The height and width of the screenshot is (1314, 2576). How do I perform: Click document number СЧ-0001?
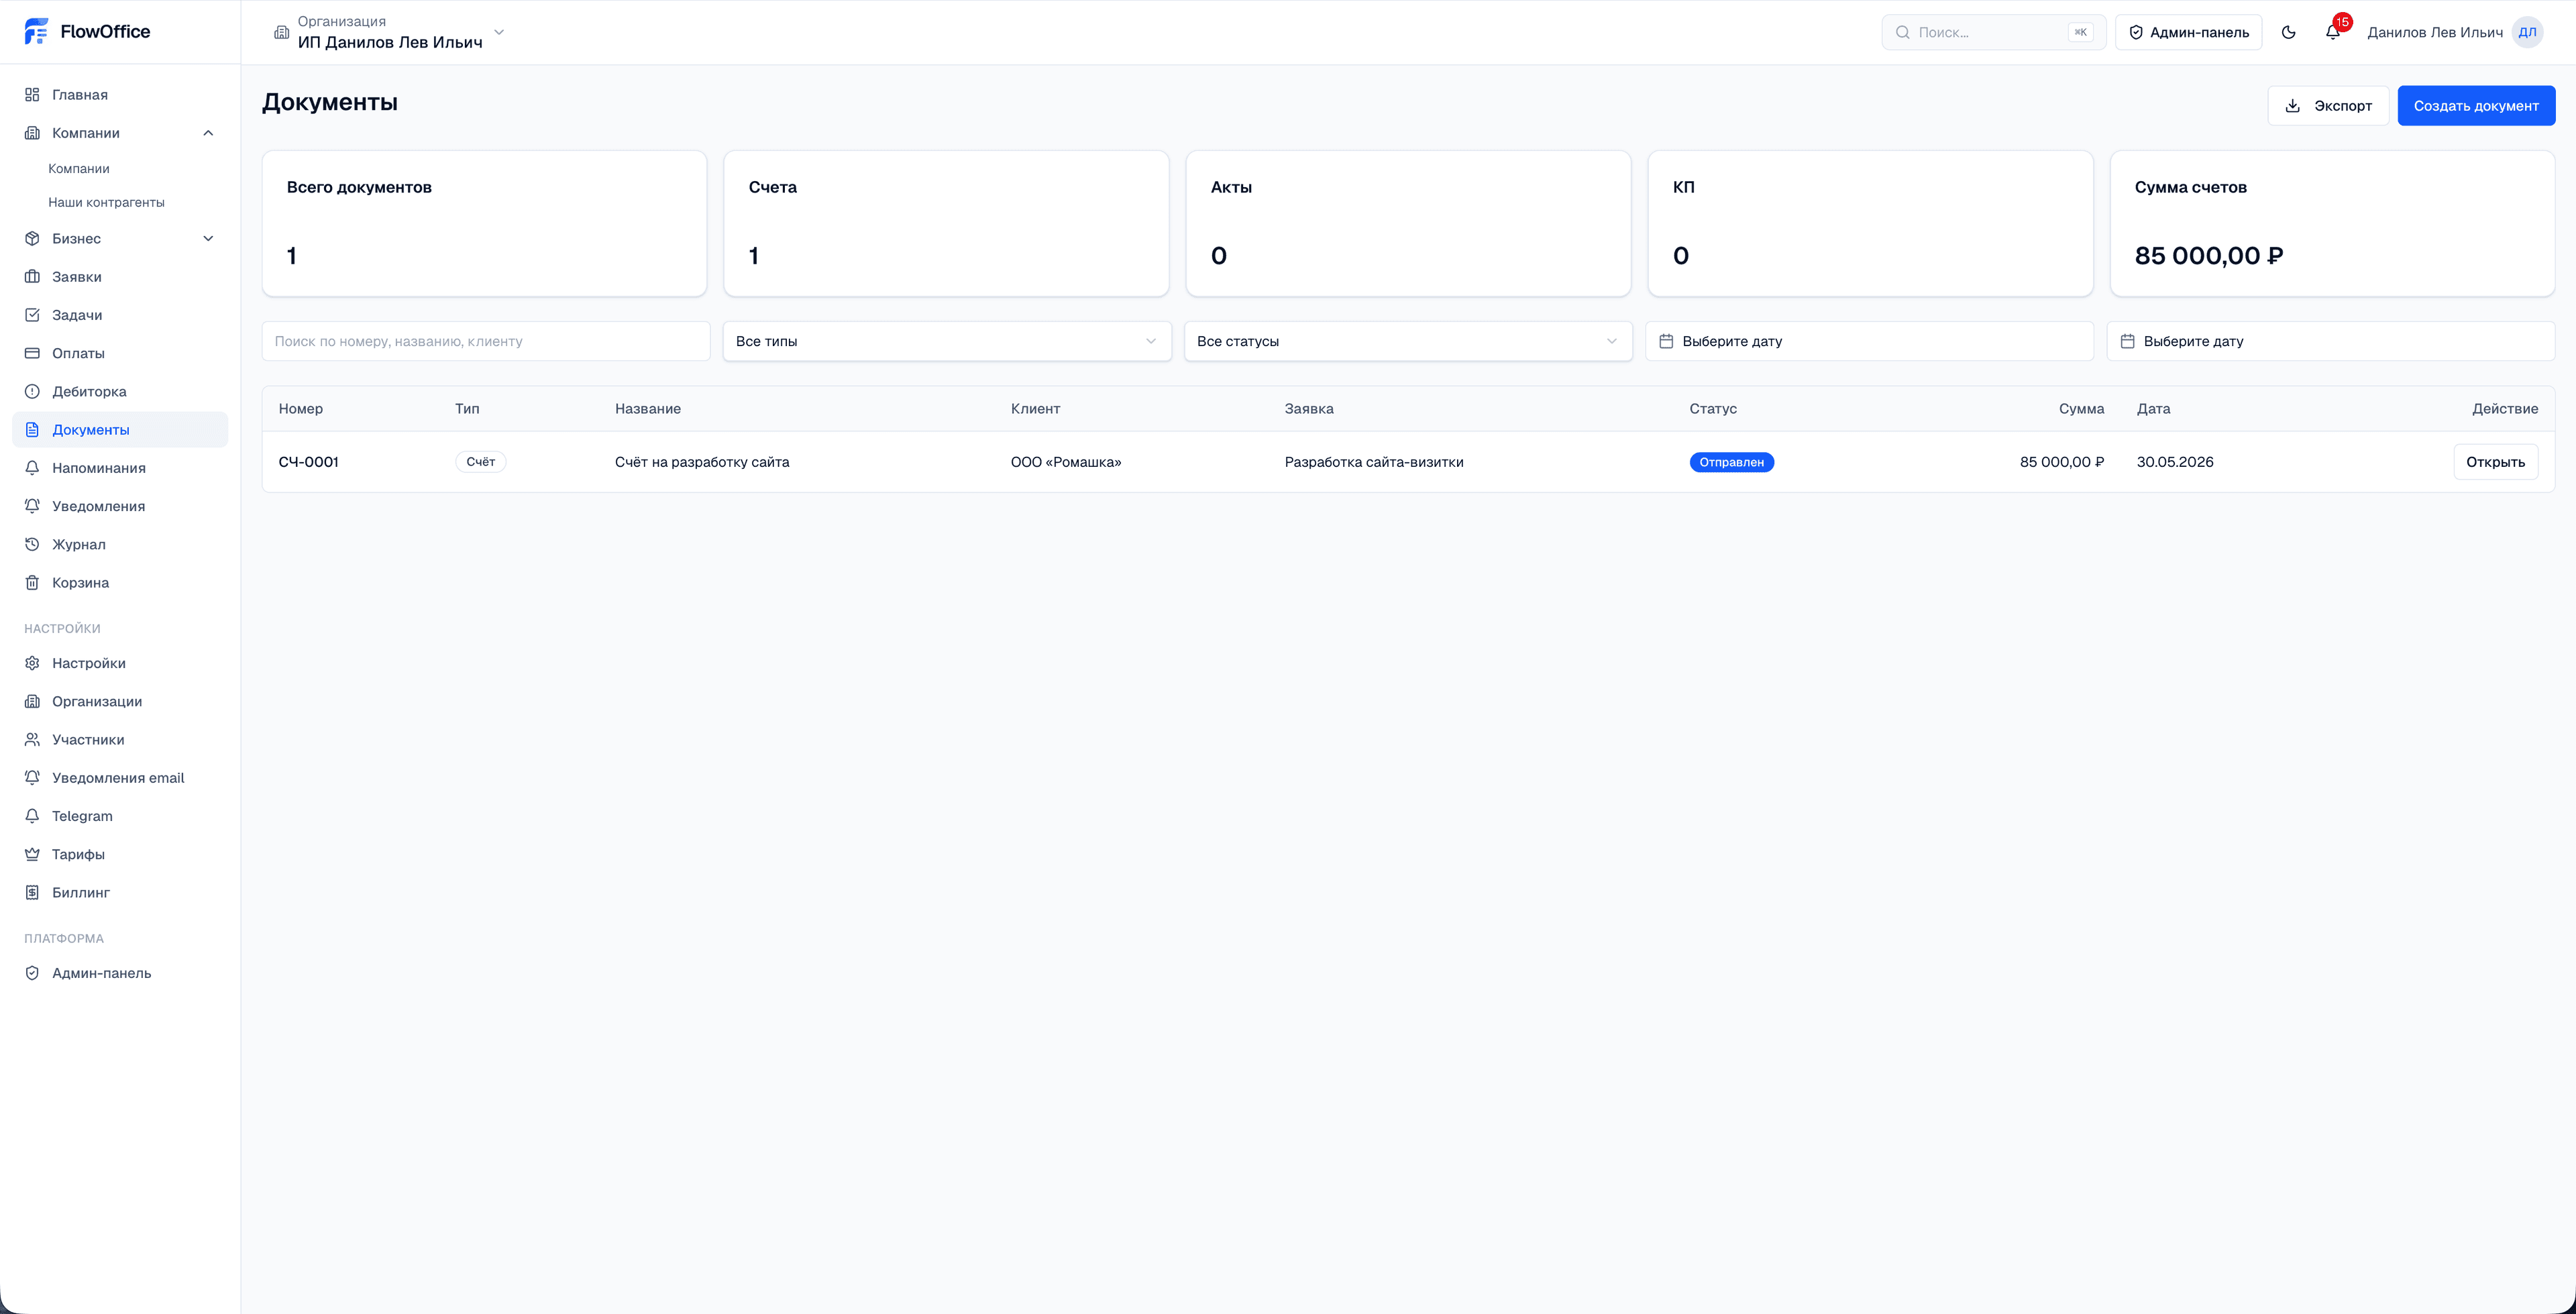pos(308,462)
